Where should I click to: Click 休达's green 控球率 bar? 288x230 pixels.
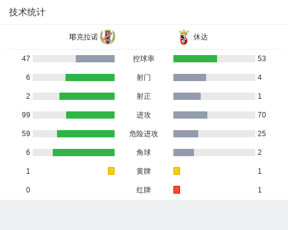click(x=195, y=59)
